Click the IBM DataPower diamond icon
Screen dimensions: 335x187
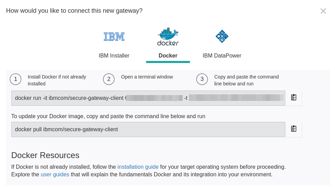222,37
